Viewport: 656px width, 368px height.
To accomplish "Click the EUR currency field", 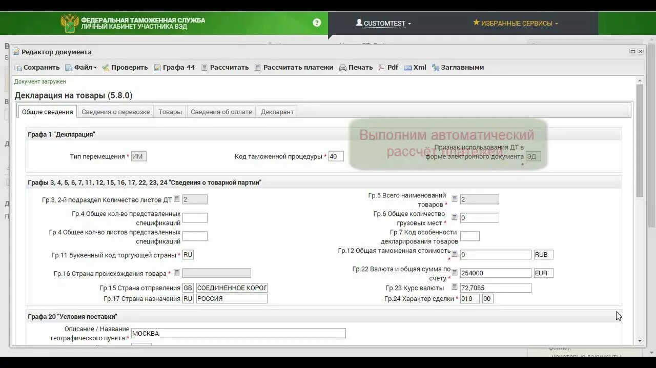I will click(x=543, y=273).
